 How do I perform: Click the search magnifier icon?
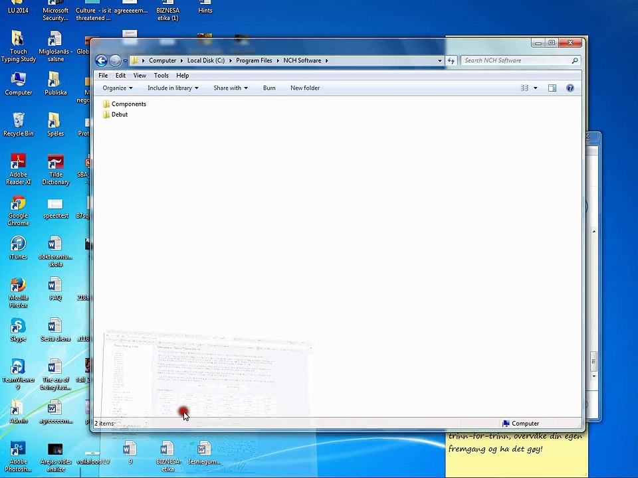pyautogui.click(x=575, y=60)
